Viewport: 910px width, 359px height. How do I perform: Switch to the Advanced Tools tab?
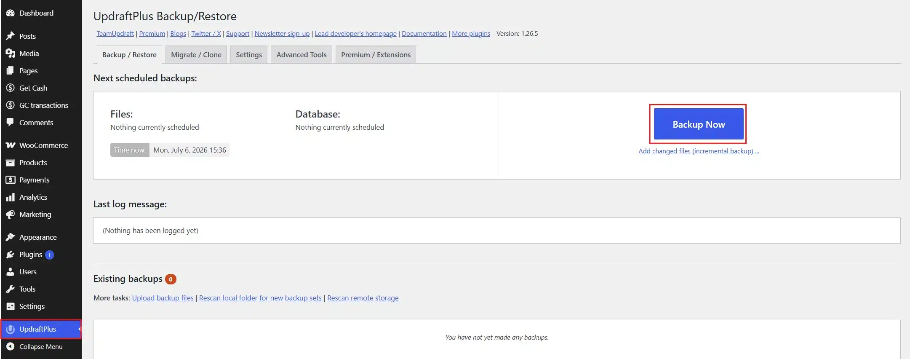[302, 55]
